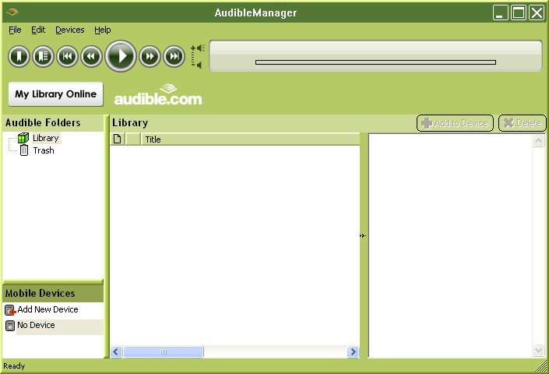549x374 pixels.
Task: Click the horizontal scrollbar left arrow
Action: point(116,351)
